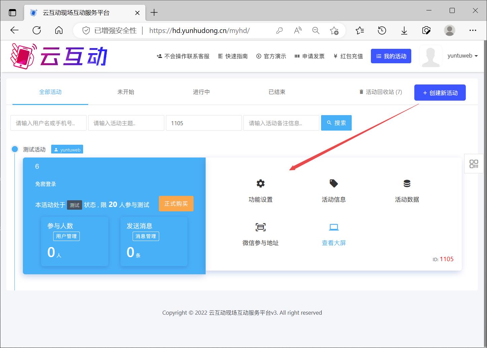Open 用户管理 button
487x348 pixels.
66,236
